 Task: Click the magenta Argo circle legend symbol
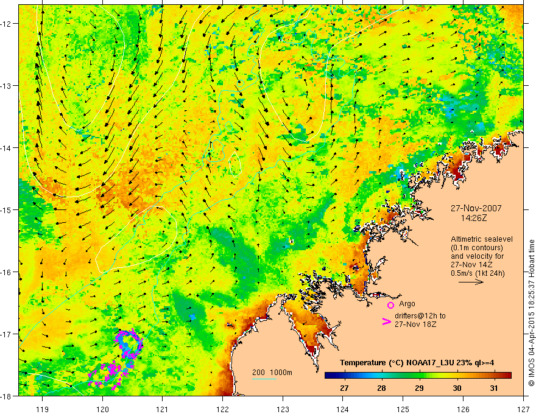pyautogui.click(x=390, y=305)
